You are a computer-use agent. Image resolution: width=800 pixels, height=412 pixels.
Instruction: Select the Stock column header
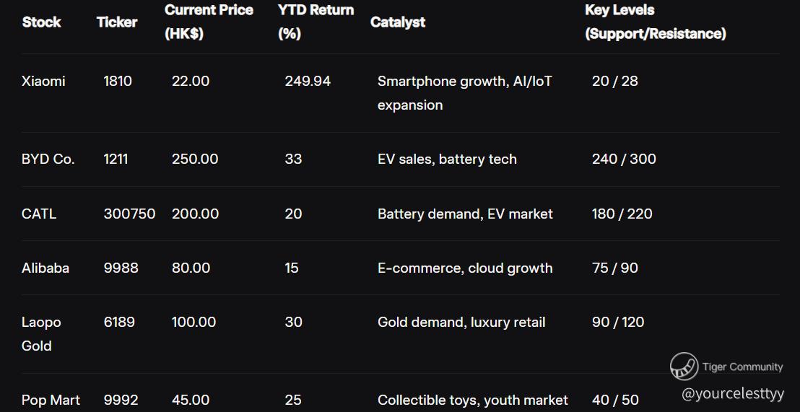tap(41, 22)
